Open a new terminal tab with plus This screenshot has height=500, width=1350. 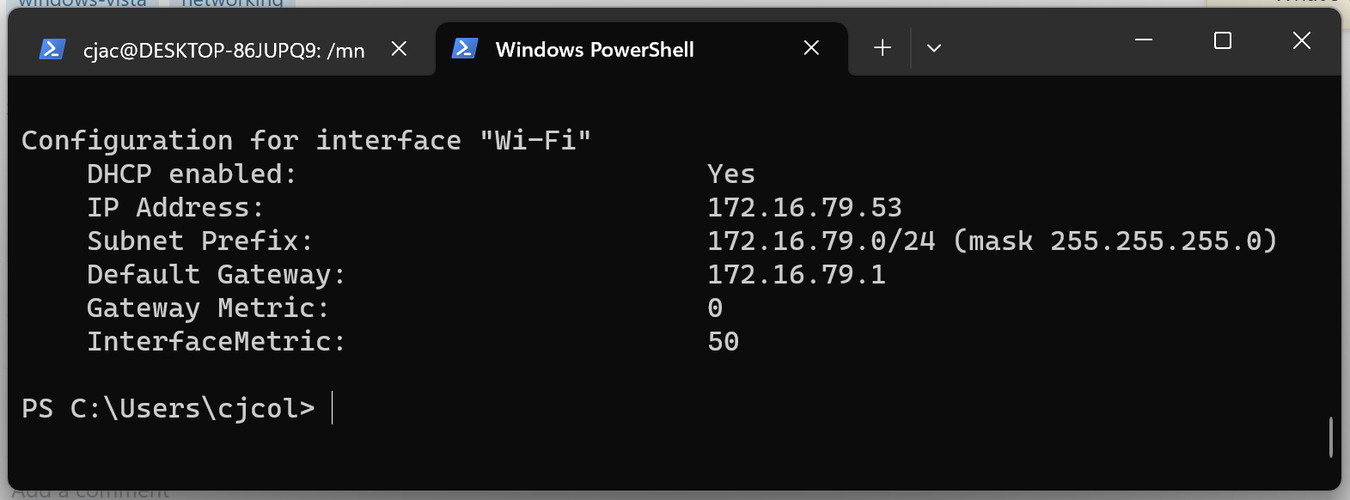883,48
